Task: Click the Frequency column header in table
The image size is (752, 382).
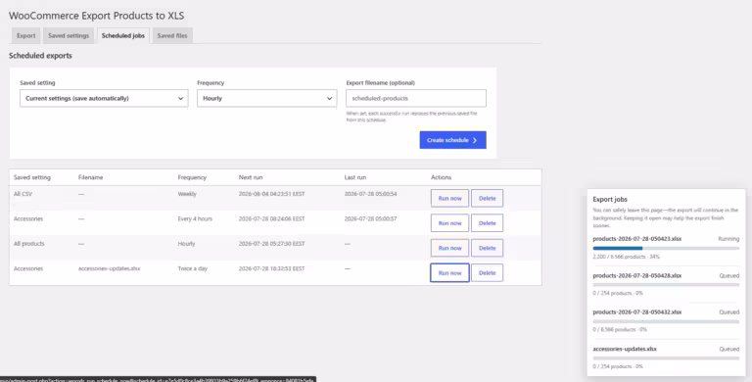Action: (192, 177)
